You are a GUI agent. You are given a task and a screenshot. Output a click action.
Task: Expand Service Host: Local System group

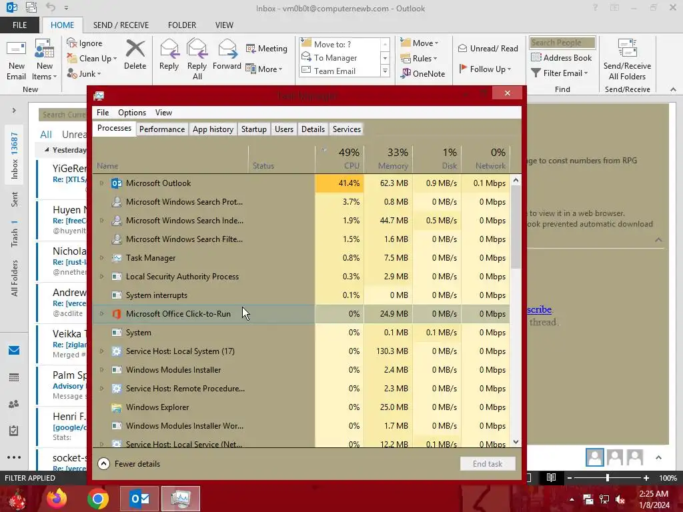101,351
